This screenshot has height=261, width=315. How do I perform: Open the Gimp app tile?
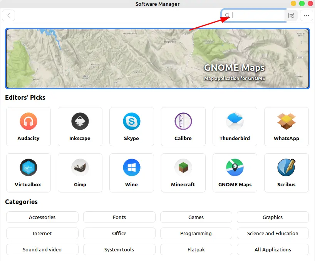coord(80,173)
